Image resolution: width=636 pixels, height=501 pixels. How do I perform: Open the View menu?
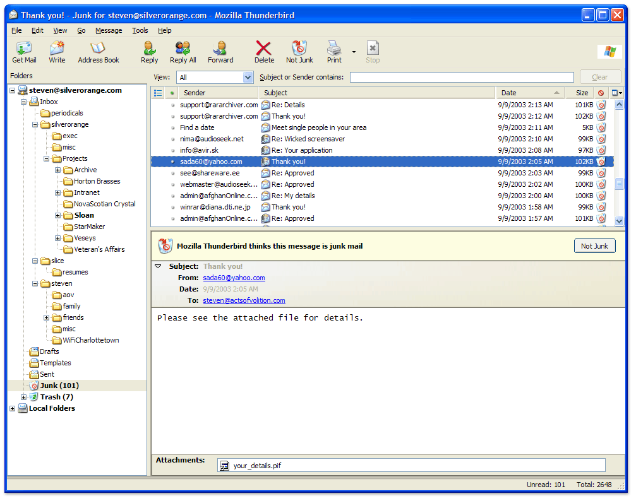tap(60, 30)
